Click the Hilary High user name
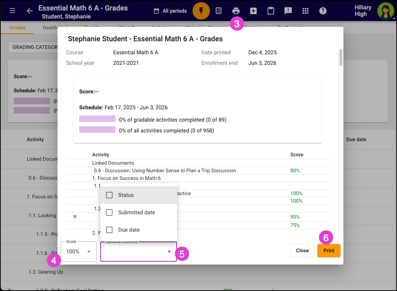 (x=363, y=10)
